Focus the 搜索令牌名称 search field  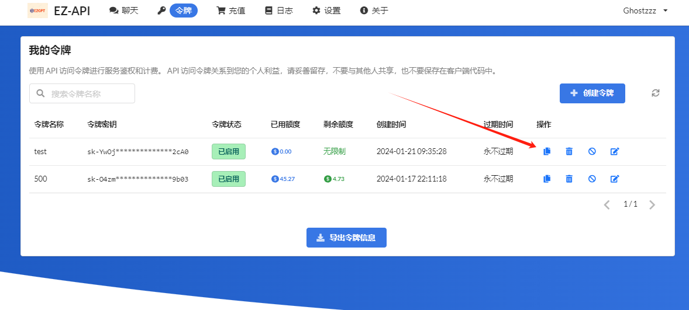click(82, 93)
